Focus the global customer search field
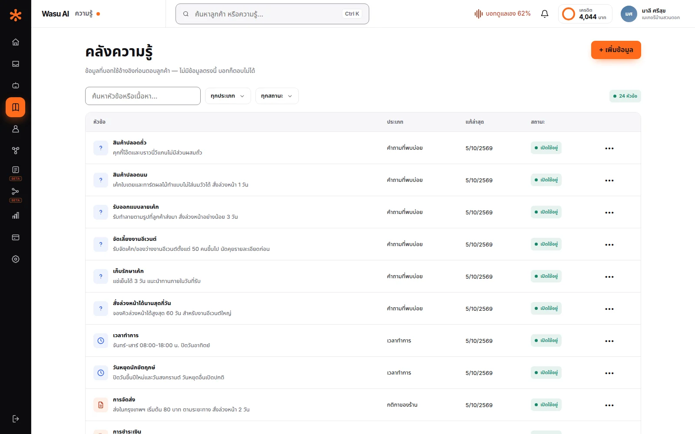 pyautogui.click(x=272, y=14)
